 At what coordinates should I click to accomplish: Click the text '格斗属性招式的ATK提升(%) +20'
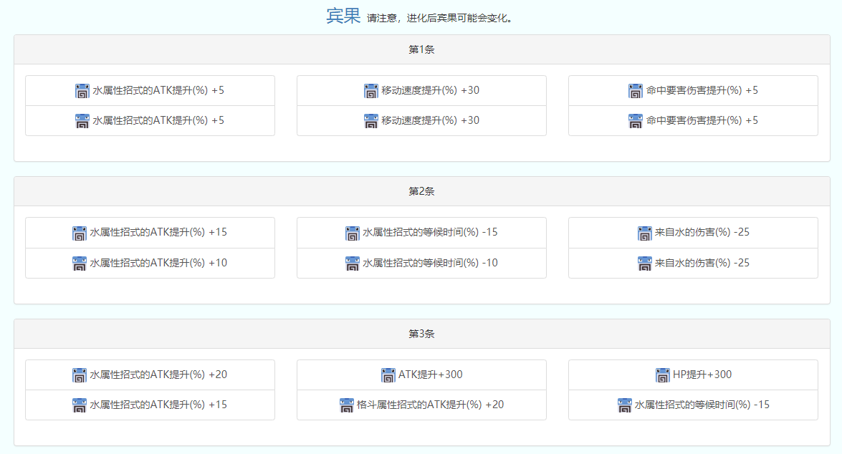(x=430, y=405)
